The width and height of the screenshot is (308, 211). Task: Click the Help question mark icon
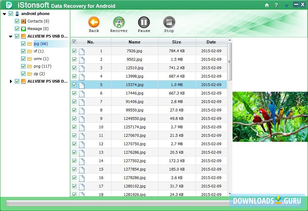(x=277, y=5)
